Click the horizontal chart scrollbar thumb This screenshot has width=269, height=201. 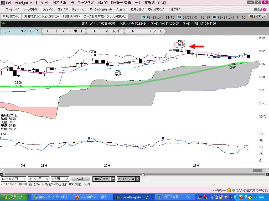(257, 170)
